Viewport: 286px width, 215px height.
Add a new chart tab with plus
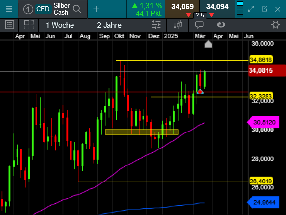click(x=96, y=9)
